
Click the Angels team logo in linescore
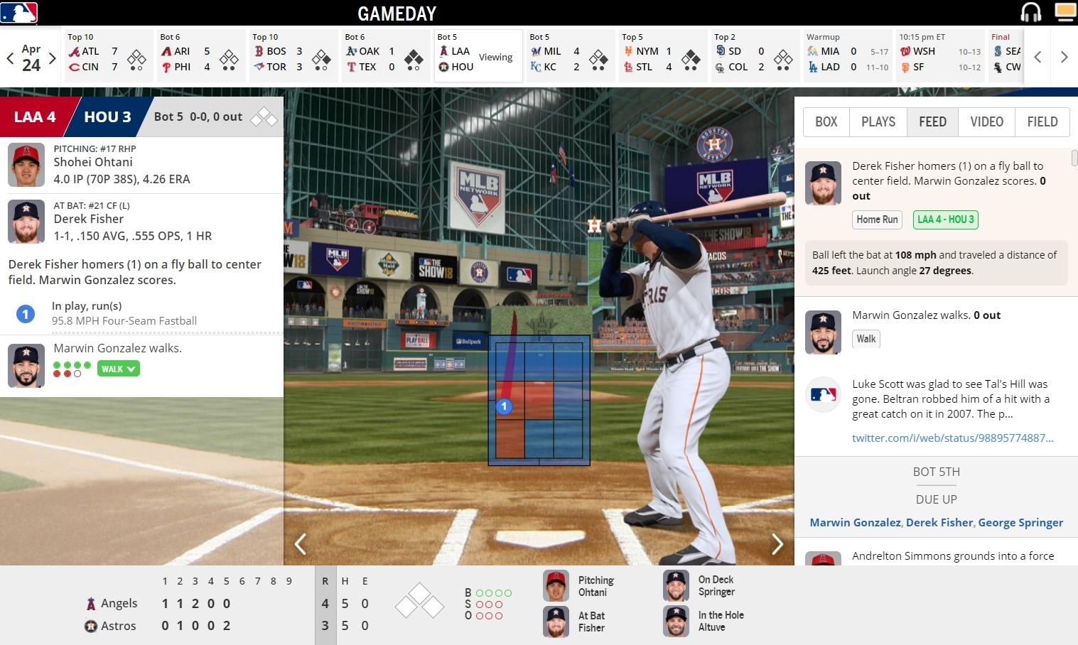[x=91, y=604]
